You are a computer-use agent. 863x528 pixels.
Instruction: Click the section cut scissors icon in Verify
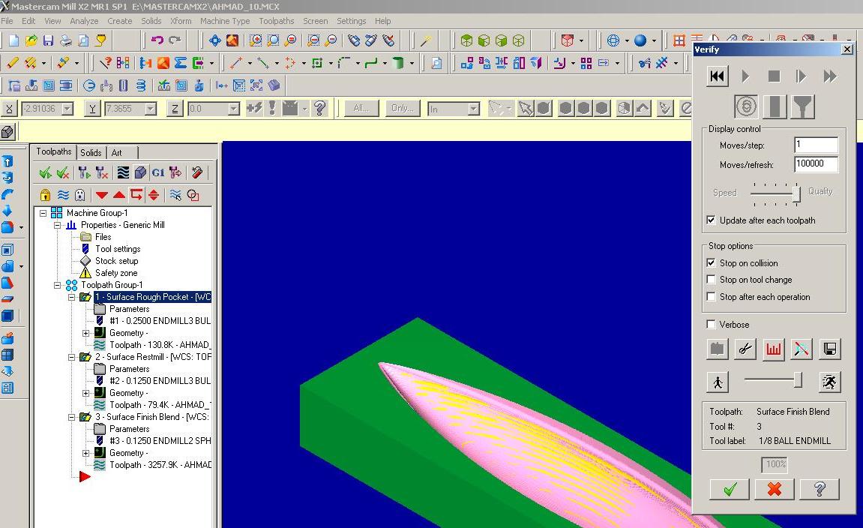click(745, 349)
